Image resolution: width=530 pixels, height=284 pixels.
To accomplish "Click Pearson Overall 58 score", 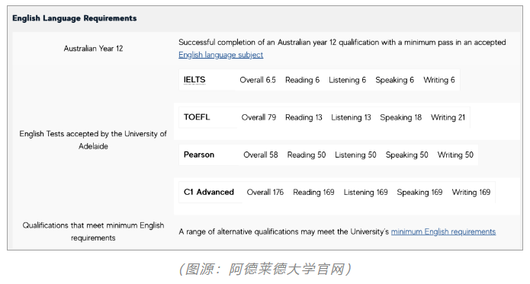I will [261, 155].
